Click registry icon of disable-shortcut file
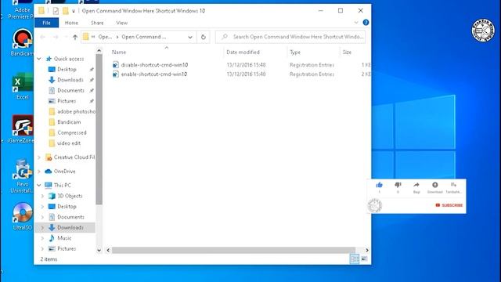 [116, 64]
